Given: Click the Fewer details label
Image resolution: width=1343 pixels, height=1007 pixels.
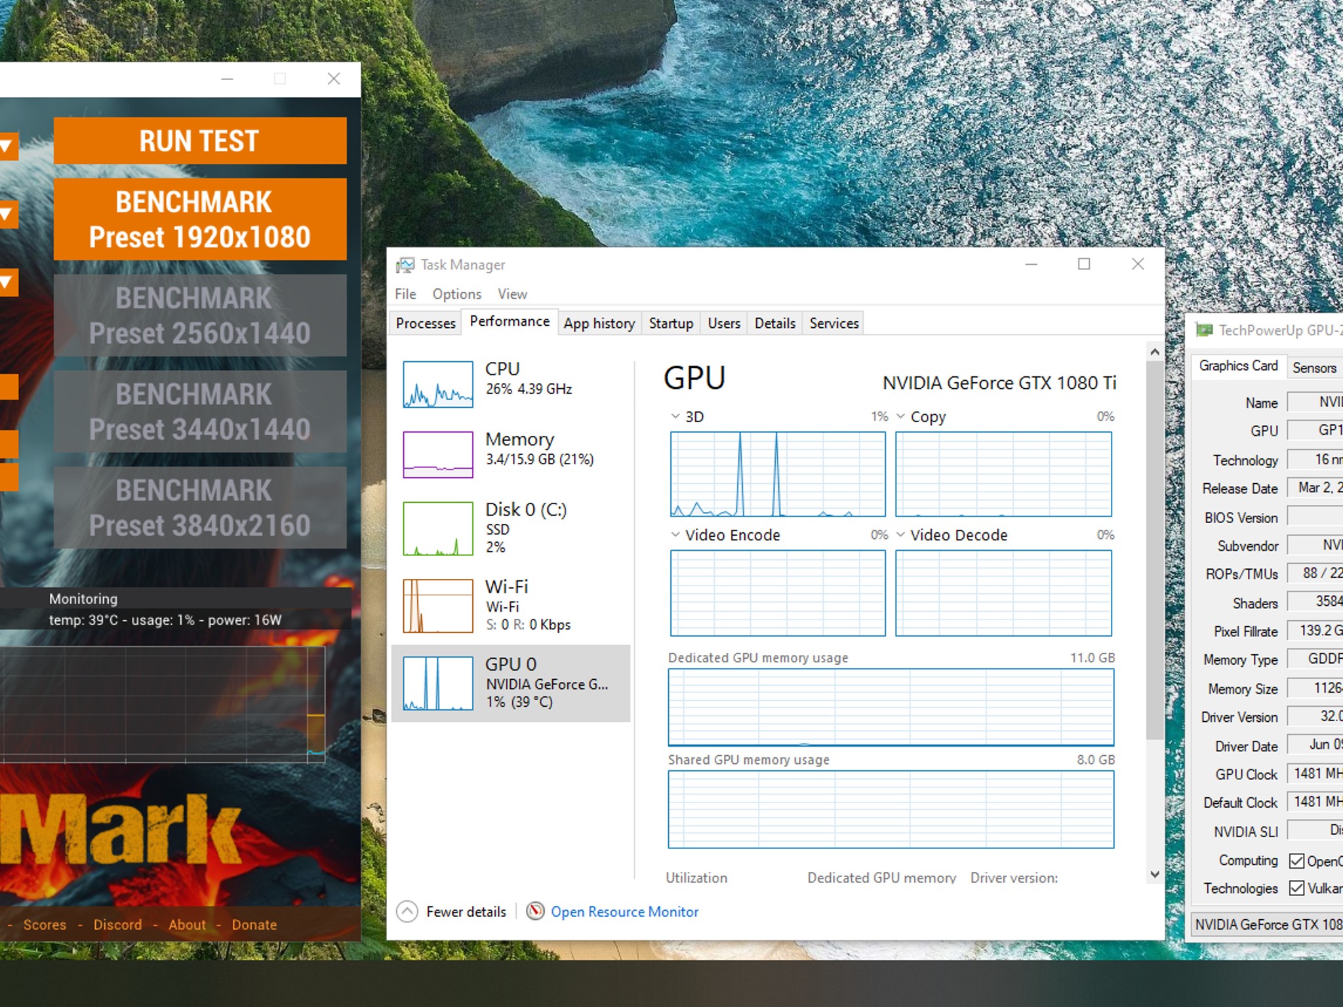Looking at the screenshot, I should pyautogui.click(x=466, y=912).
